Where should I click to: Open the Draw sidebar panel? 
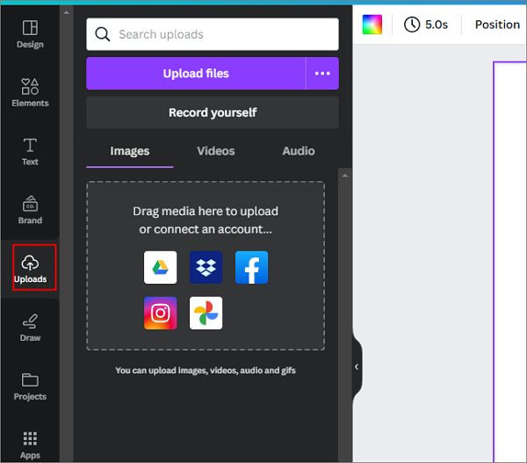[30, 328]
